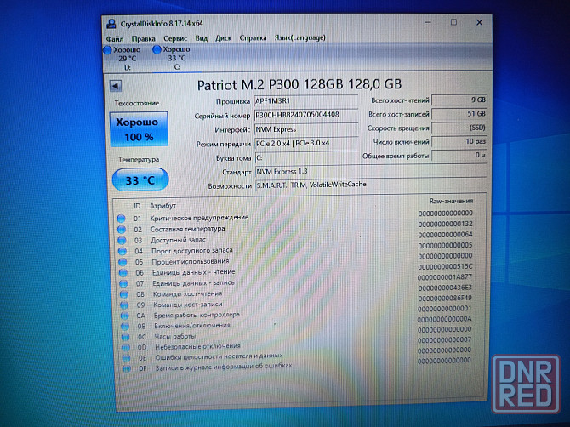
Task: Select the Часы работы row
Action: (x=299, y=333)
